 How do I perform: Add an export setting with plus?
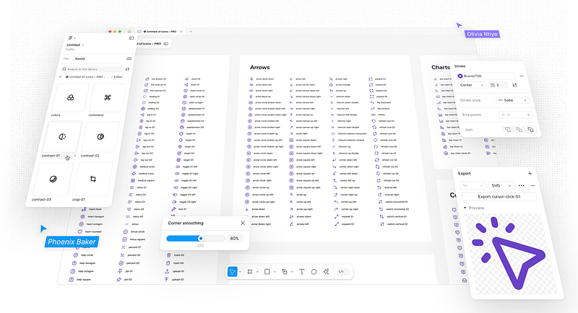click(530, 173)
